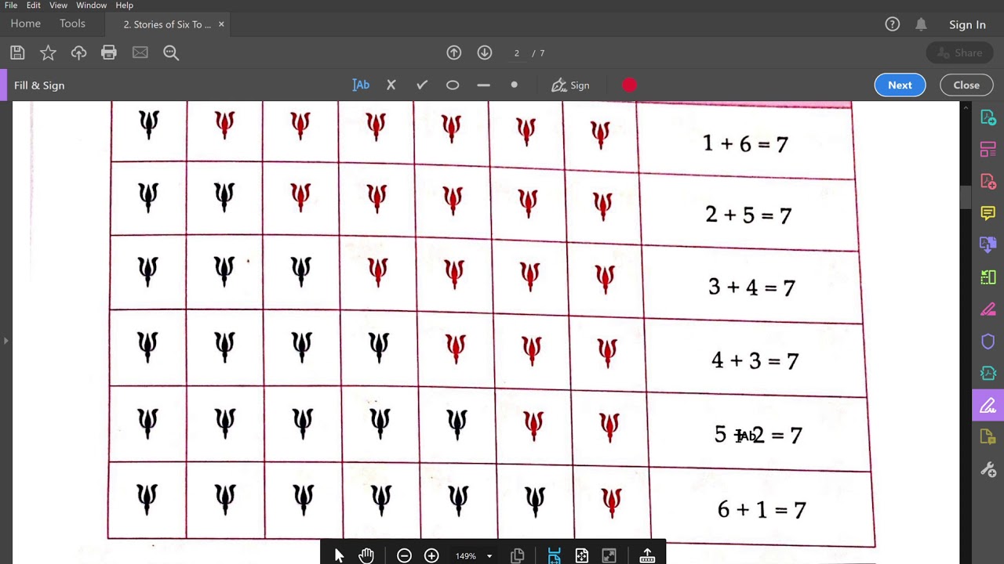The image size is (1004, 564).
Task: Select the Stories of Six To document tab
Action: [167, 24]
